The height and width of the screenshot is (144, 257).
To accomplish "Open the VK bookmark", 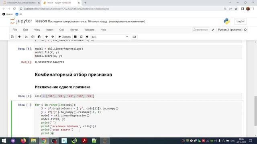I will (19, 14).
